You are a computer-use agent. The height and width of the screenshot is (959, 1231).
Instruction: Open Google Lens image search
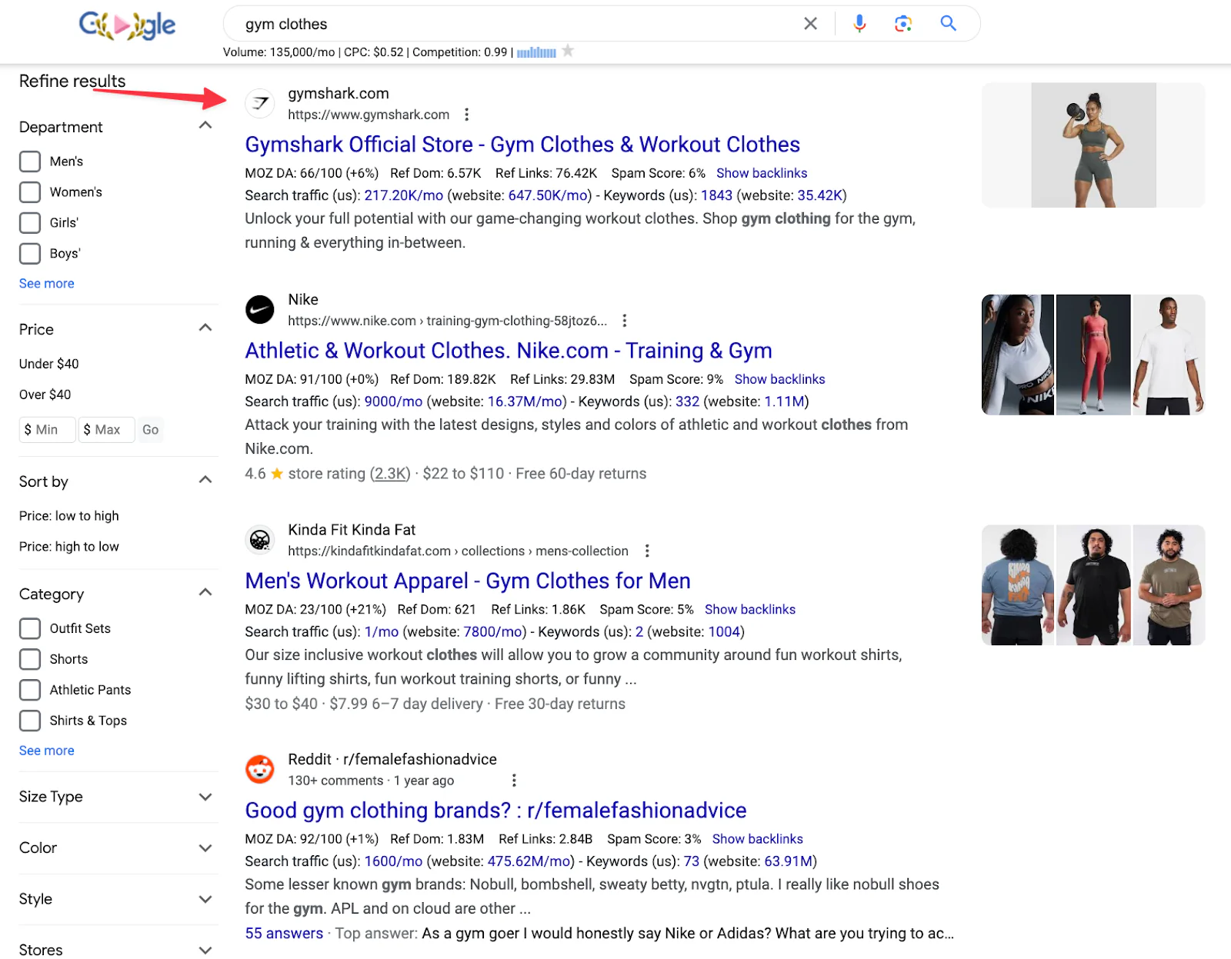903,23
